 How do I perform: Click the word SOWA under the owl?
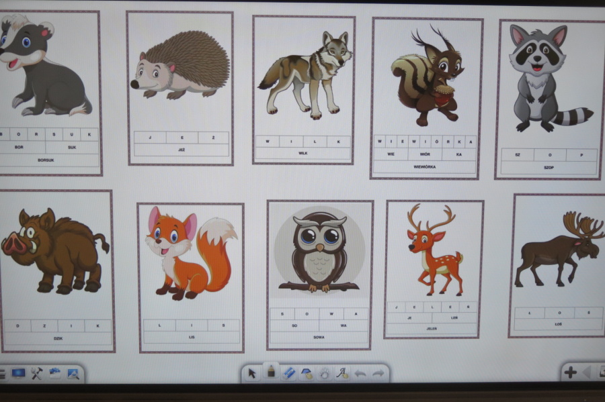(319, 338)
